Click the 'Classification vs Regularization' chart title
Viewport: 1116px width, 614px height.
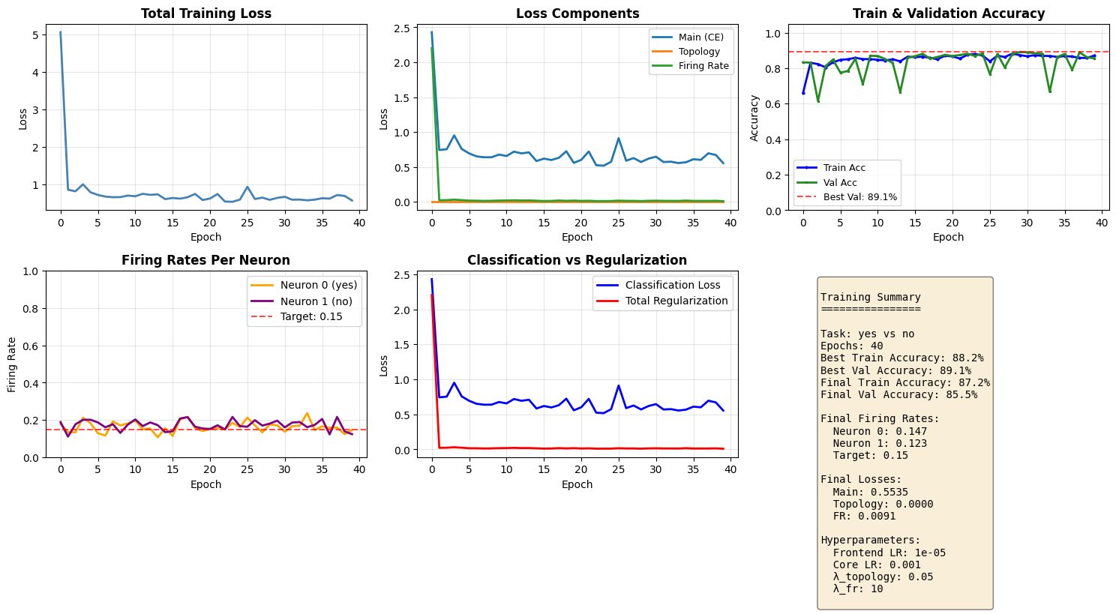point(577,260)
